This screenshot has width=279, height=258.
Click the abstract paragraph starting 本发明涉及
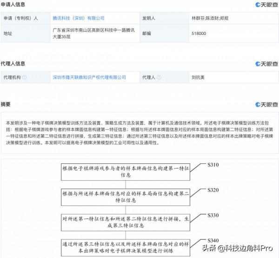(x=139, y=133)
